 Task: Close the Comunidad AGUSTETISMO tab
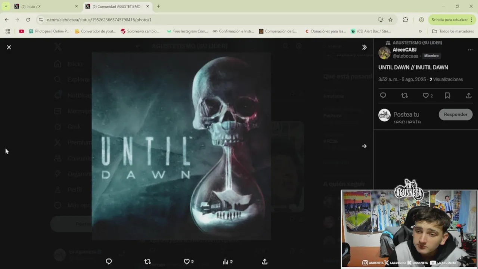pyautogui.click(x=148, y=6)
